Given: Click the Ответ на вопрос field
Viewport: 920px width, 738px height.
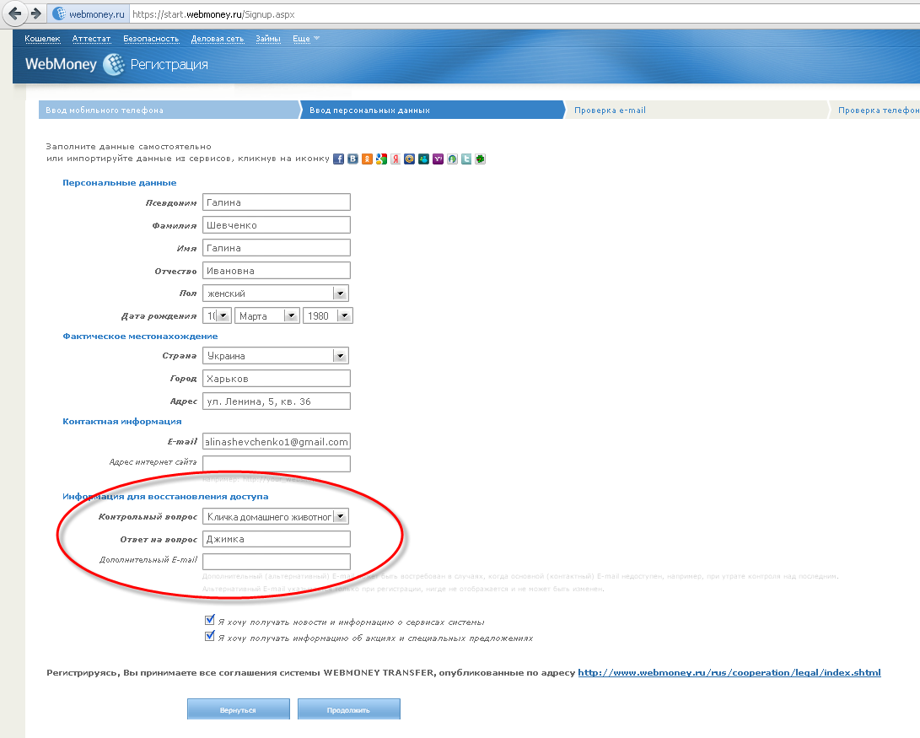Looking at the screenshot, I should coord(277,539).
